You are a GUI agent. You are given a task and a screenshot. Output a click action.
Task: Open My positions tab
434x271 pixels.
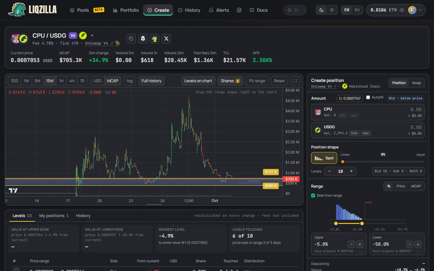[54, 216]
